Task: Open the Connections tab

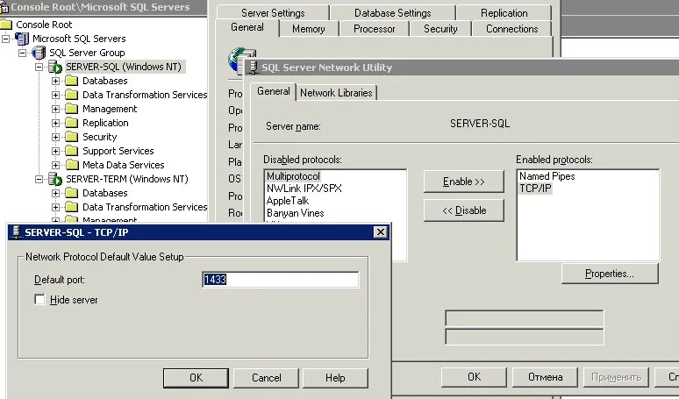Action: point(511,29)
